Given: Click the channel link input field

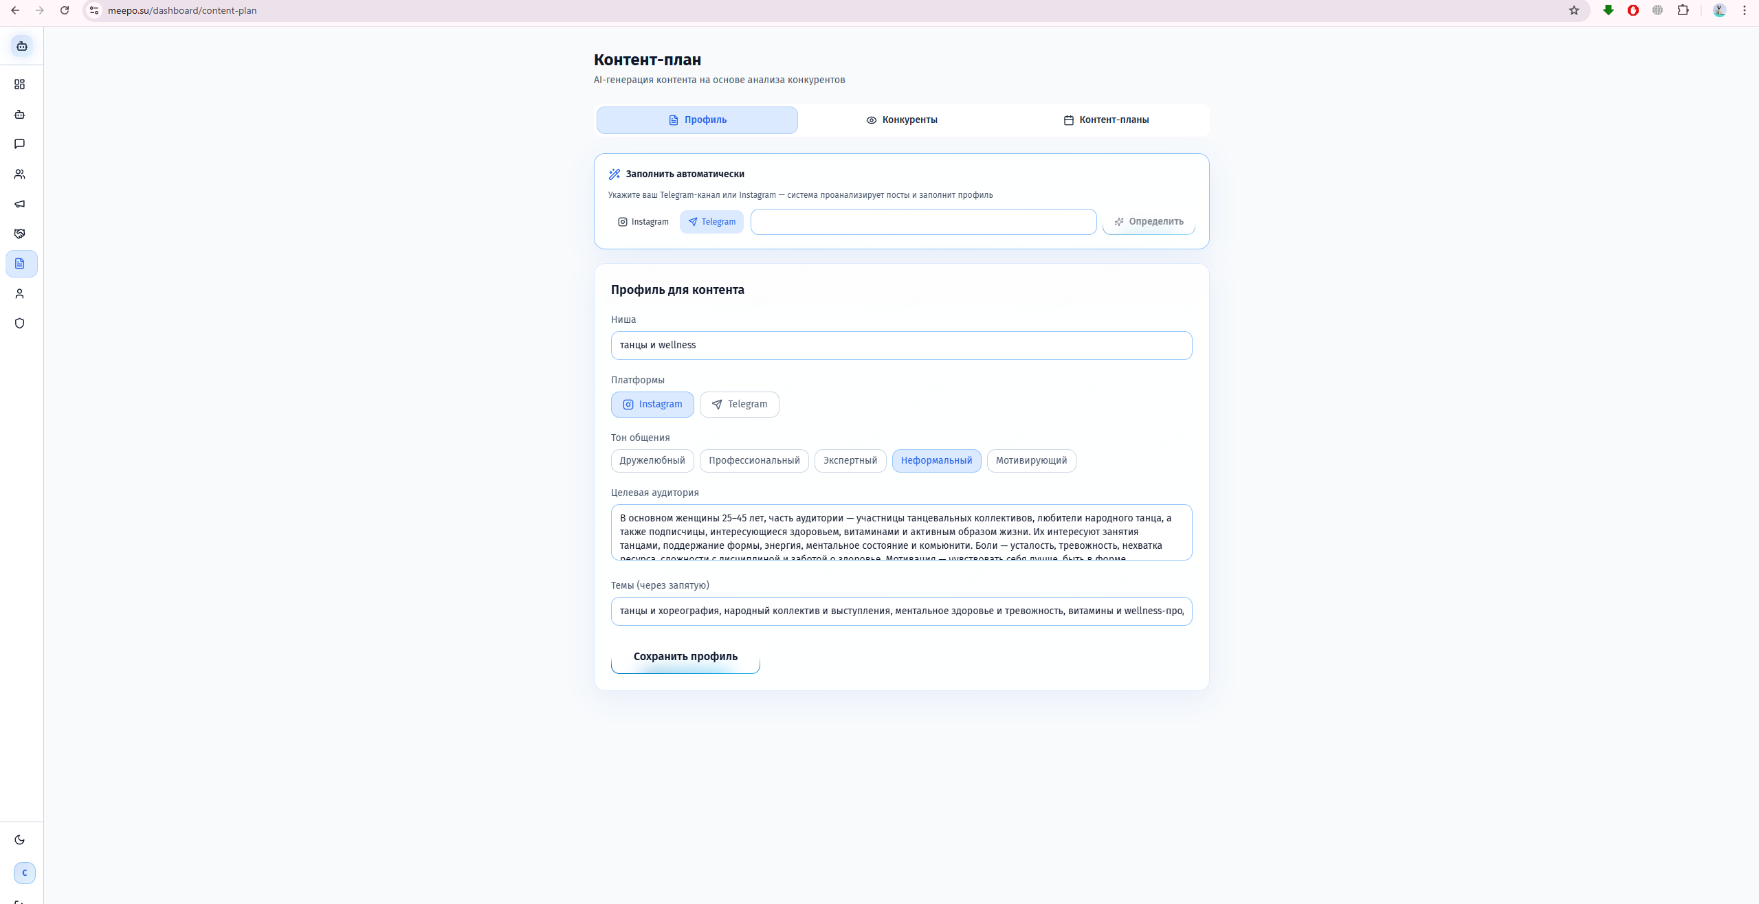Looking at the screenshot, I should [923, 222].
